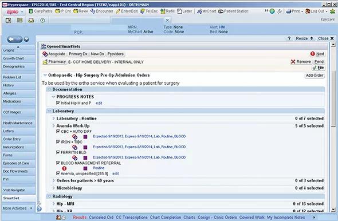Click the green globe icon
This screenshot has height=221, width=338.
(272, 11)
